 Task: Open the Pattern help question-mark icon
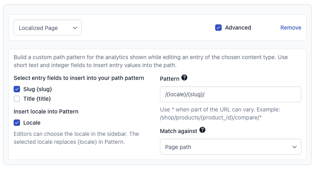[184, 78]
